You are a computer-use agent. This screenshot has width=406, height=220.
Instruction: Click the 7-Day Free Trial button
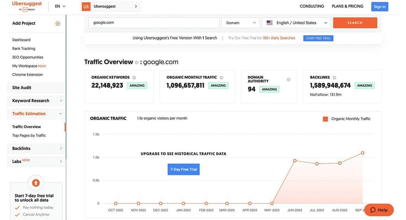click(x=184, y=169)
